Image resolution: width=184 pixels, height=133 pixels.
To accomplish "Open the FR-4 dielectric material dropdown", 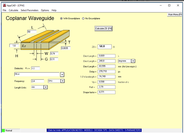I will (x=62, y=75).
